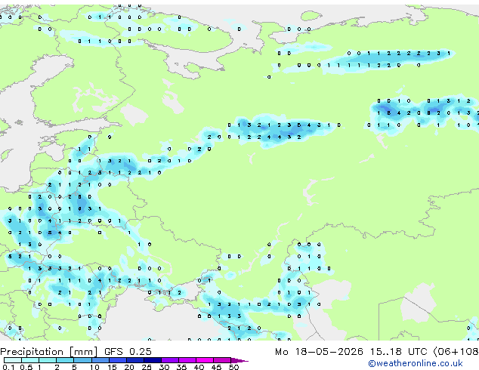
Task: Click the 0.1 to 0.5 mm legend swatch
Action: tap(13, 360)
